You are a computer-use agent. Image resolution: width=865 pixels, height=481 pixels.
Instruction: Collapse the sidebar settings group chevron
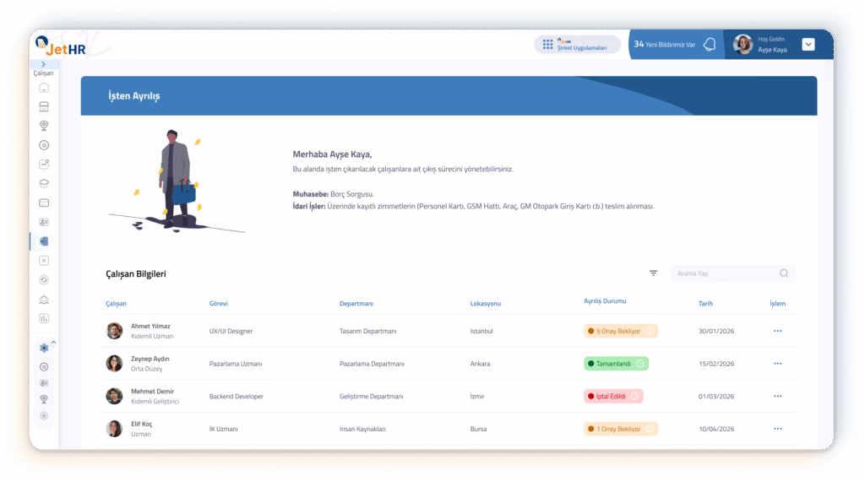pos(53,342)
